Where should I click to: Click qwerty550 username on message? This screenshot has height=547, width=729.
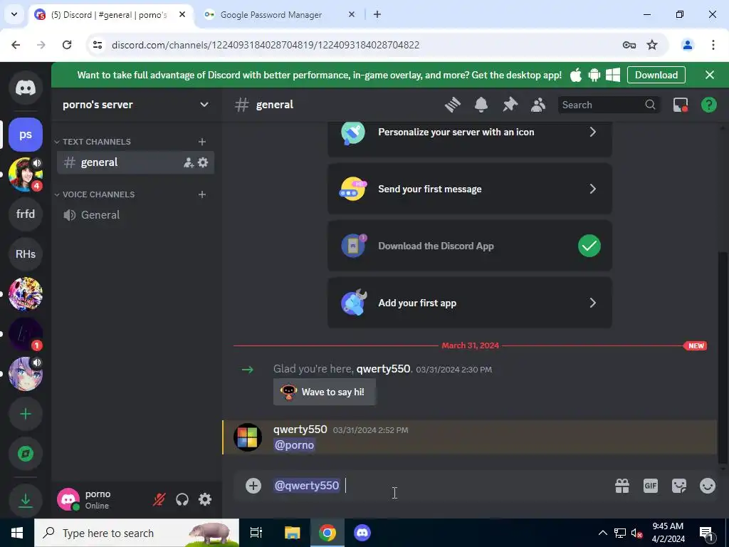click(300, 429)
